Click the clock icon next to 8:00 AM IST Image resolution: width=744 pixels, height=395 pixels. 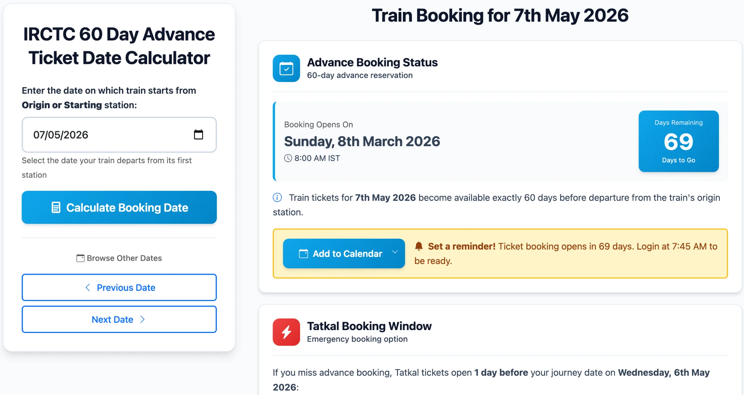click(288, 158)
